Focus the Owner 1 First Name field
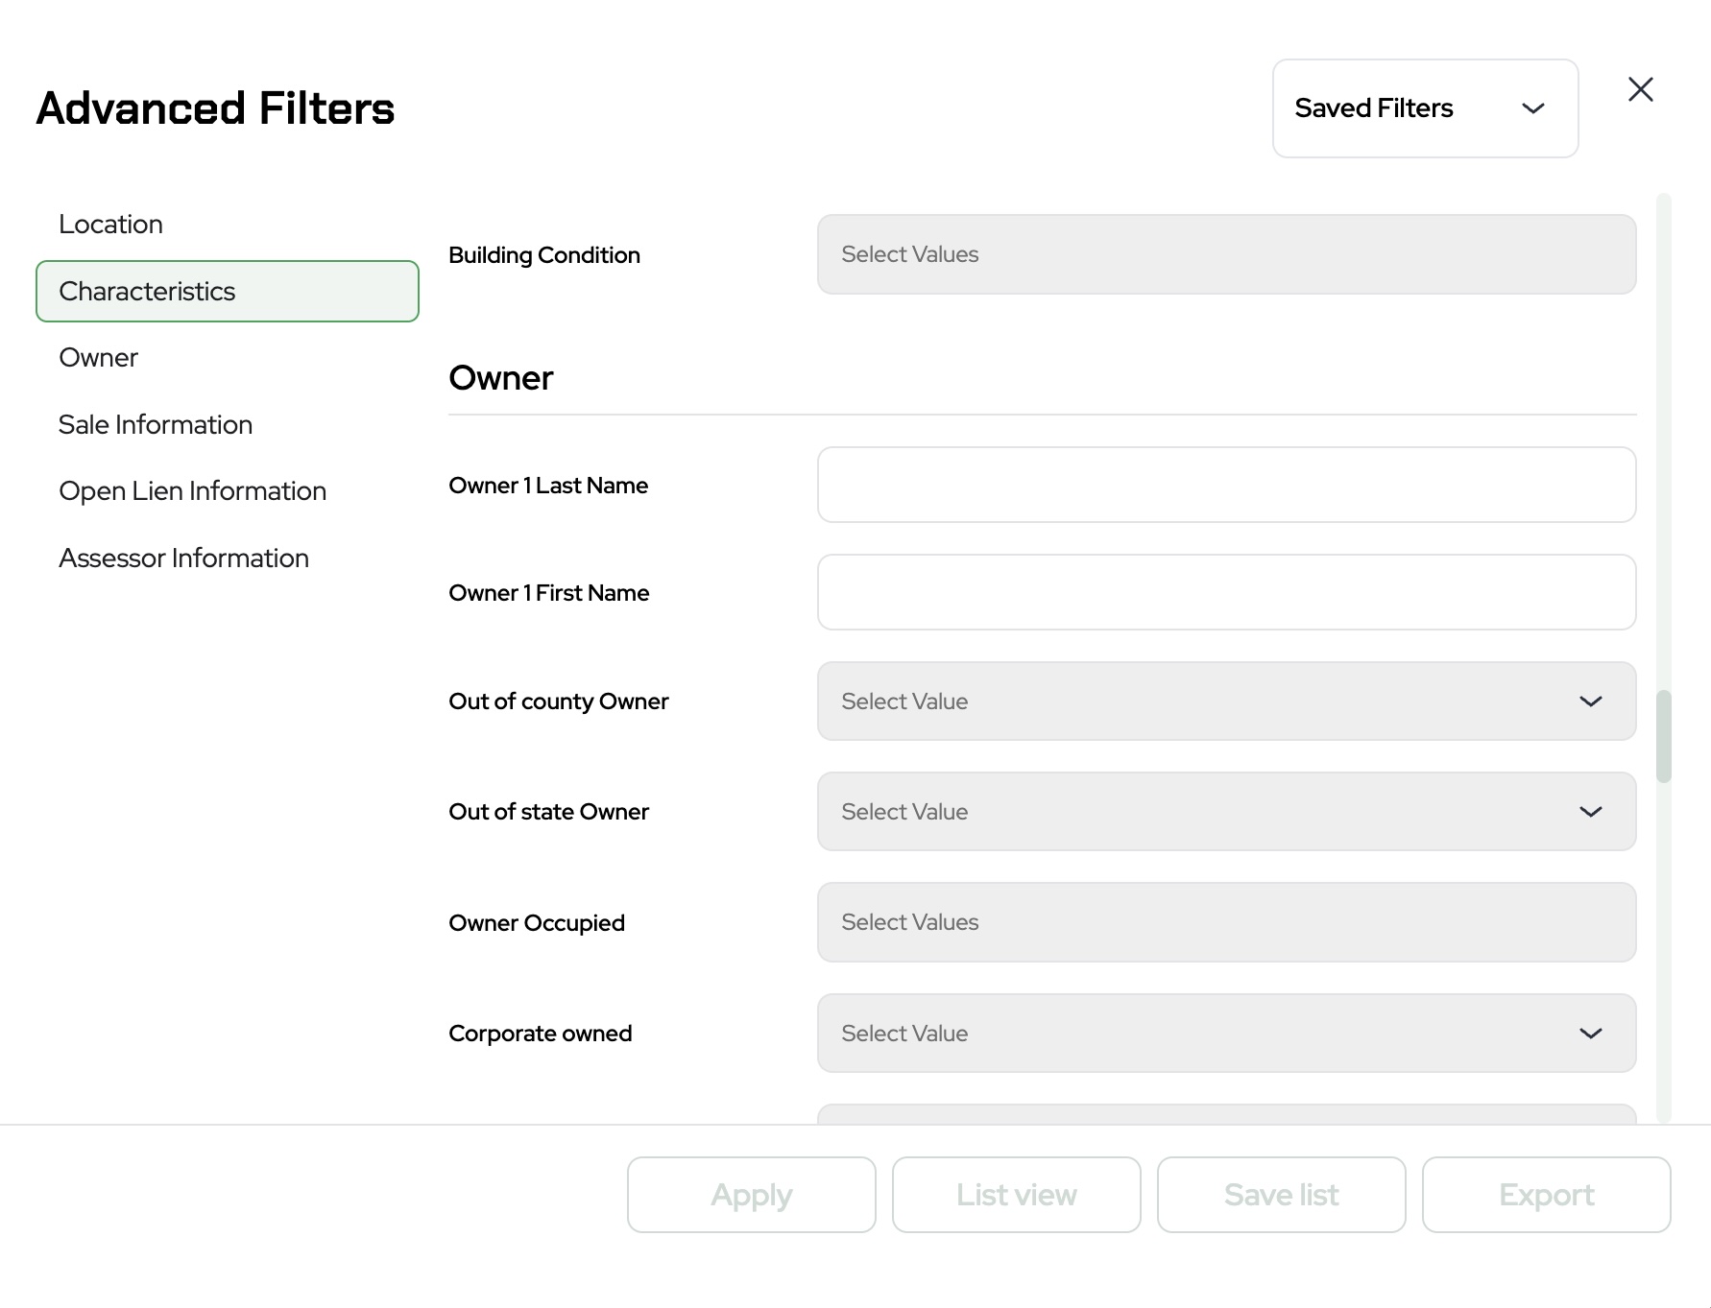The height and width of the screenshot is (1308, 1711). (1226, 592)
